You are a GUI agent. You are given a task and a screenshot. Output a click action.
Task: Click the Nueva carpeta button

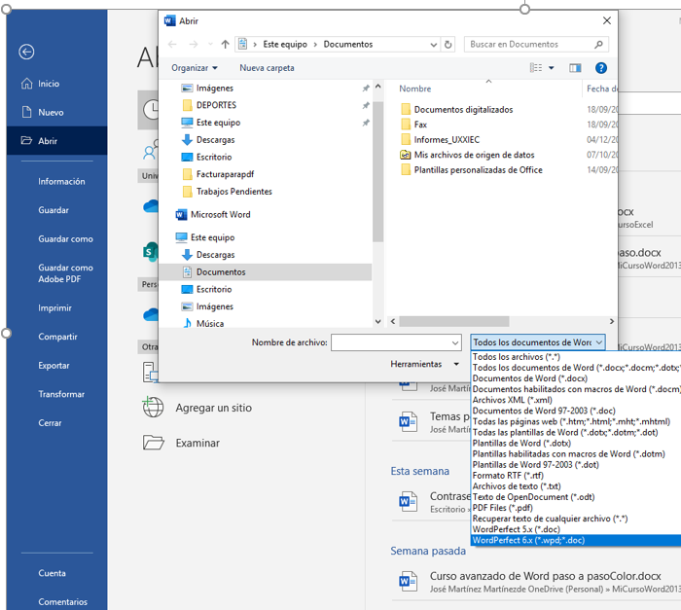267,68
